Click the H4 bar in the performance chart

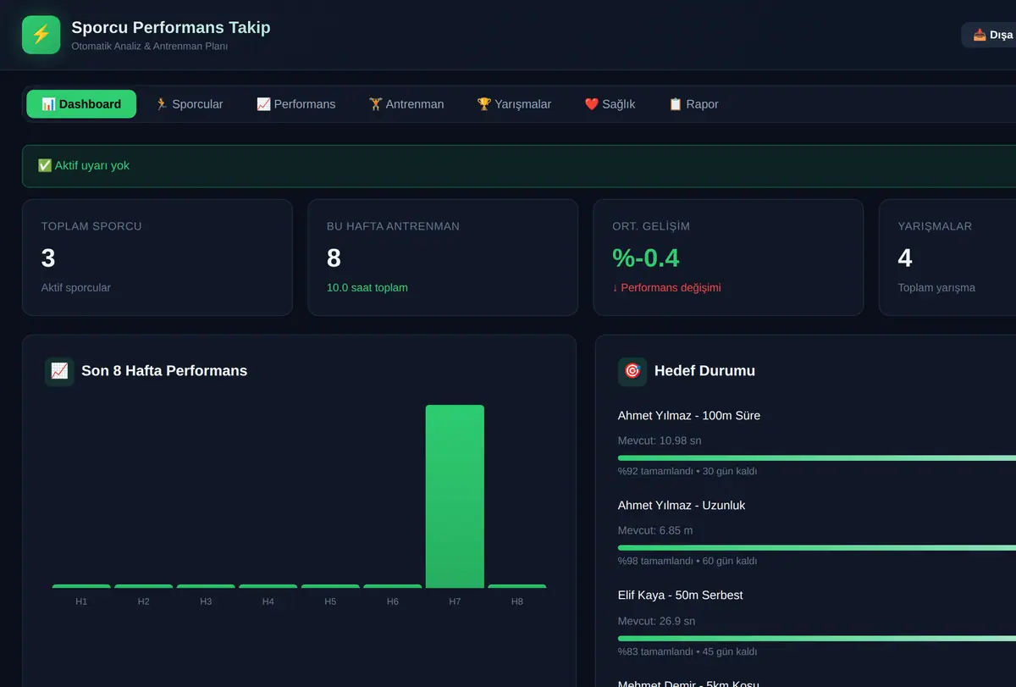coord(268,586)
